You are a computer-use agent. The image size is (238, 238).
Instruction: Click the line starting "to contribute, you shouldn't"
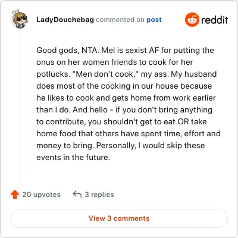coord(121,121)
